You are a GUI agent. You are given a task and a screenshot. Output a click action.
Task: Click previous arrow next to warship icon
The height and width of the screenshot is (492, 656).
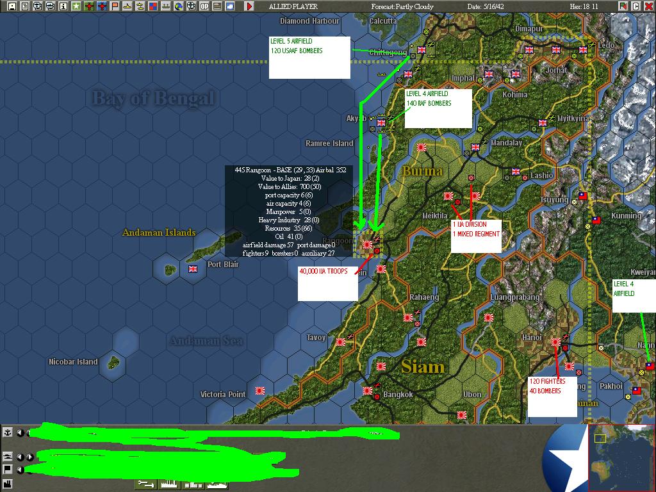[x=20, y=457]
